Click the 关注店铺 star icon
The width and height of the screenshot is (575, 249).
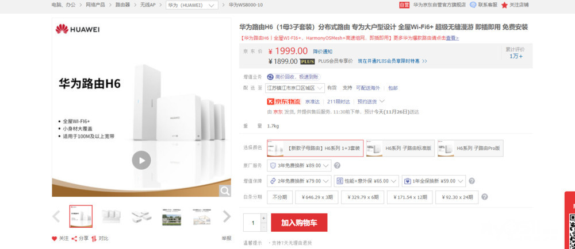[504, 5]
